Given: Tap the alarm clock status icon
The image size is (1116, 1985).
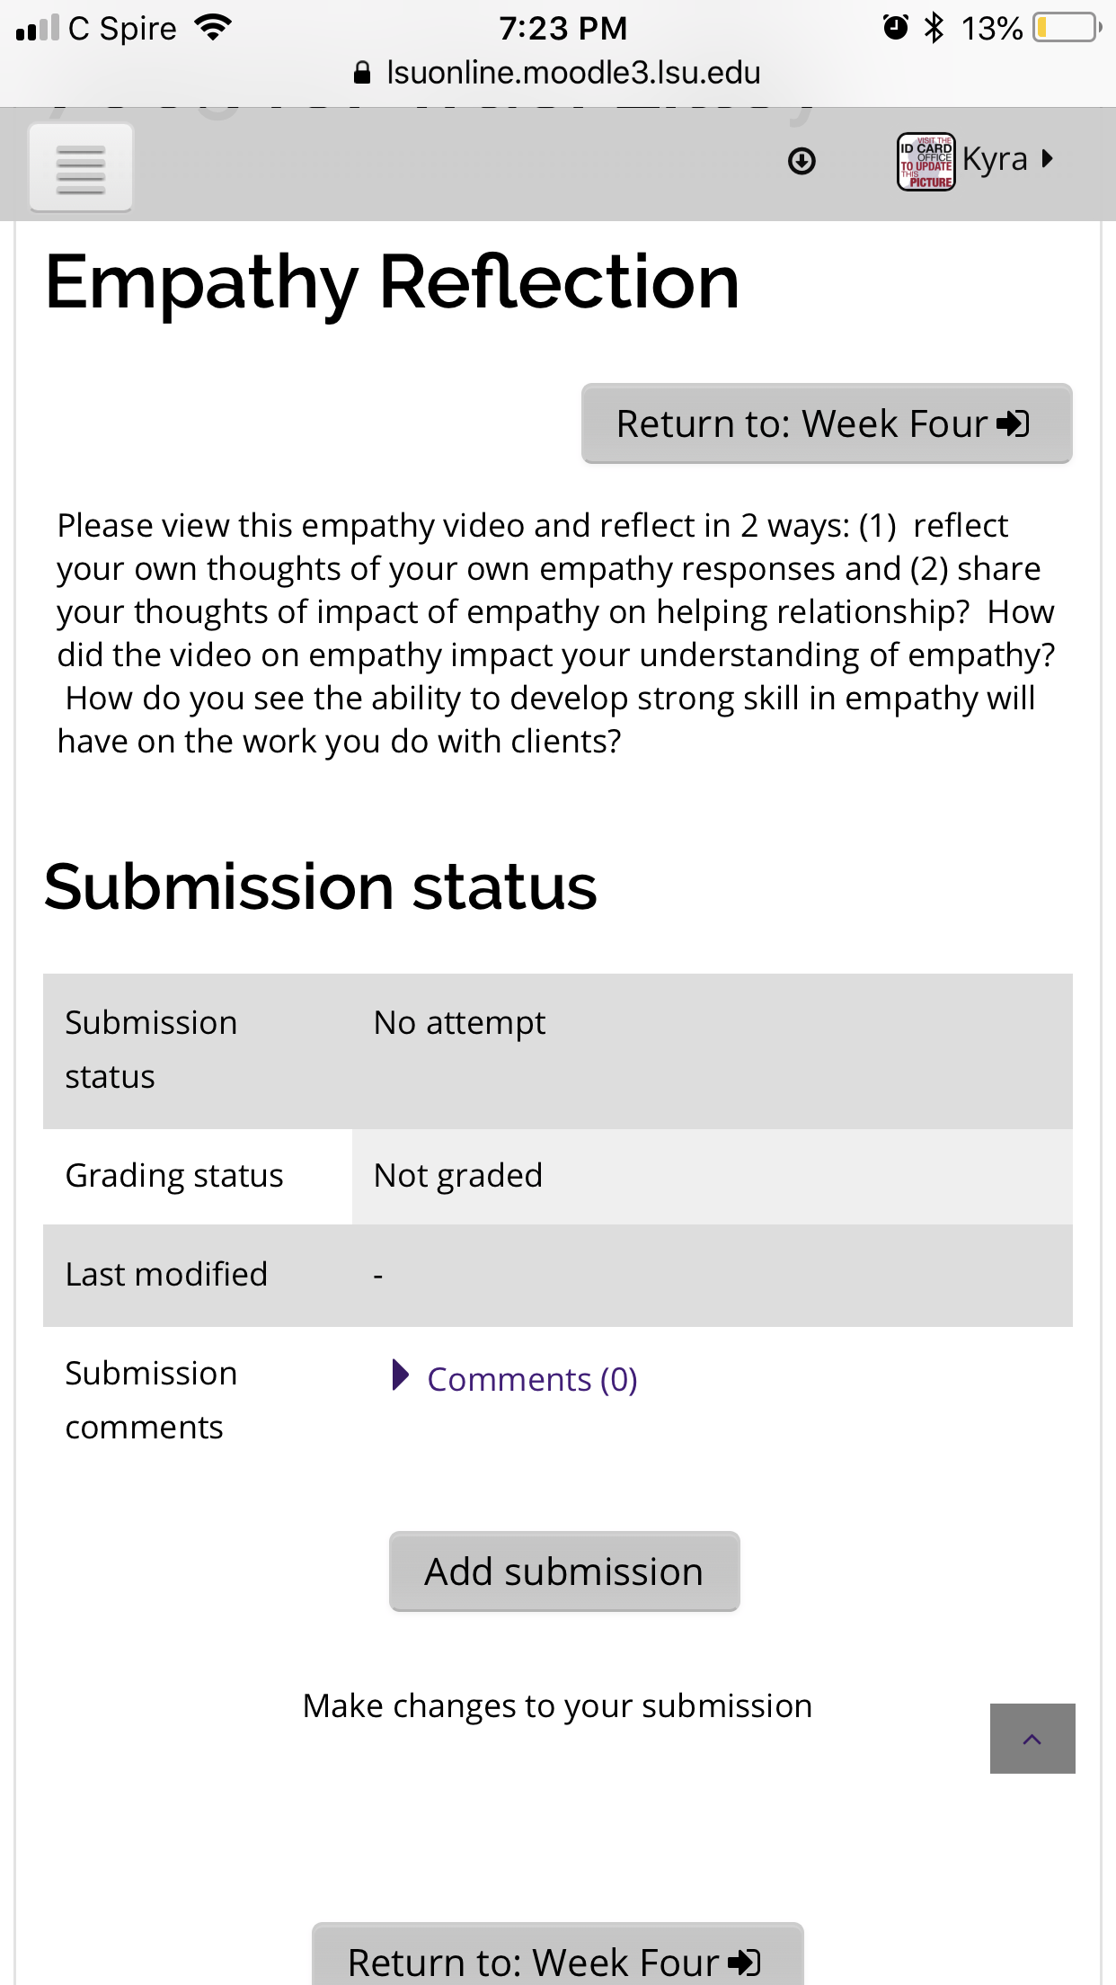Looking at the screenshot, I should (x=895, y=28).
